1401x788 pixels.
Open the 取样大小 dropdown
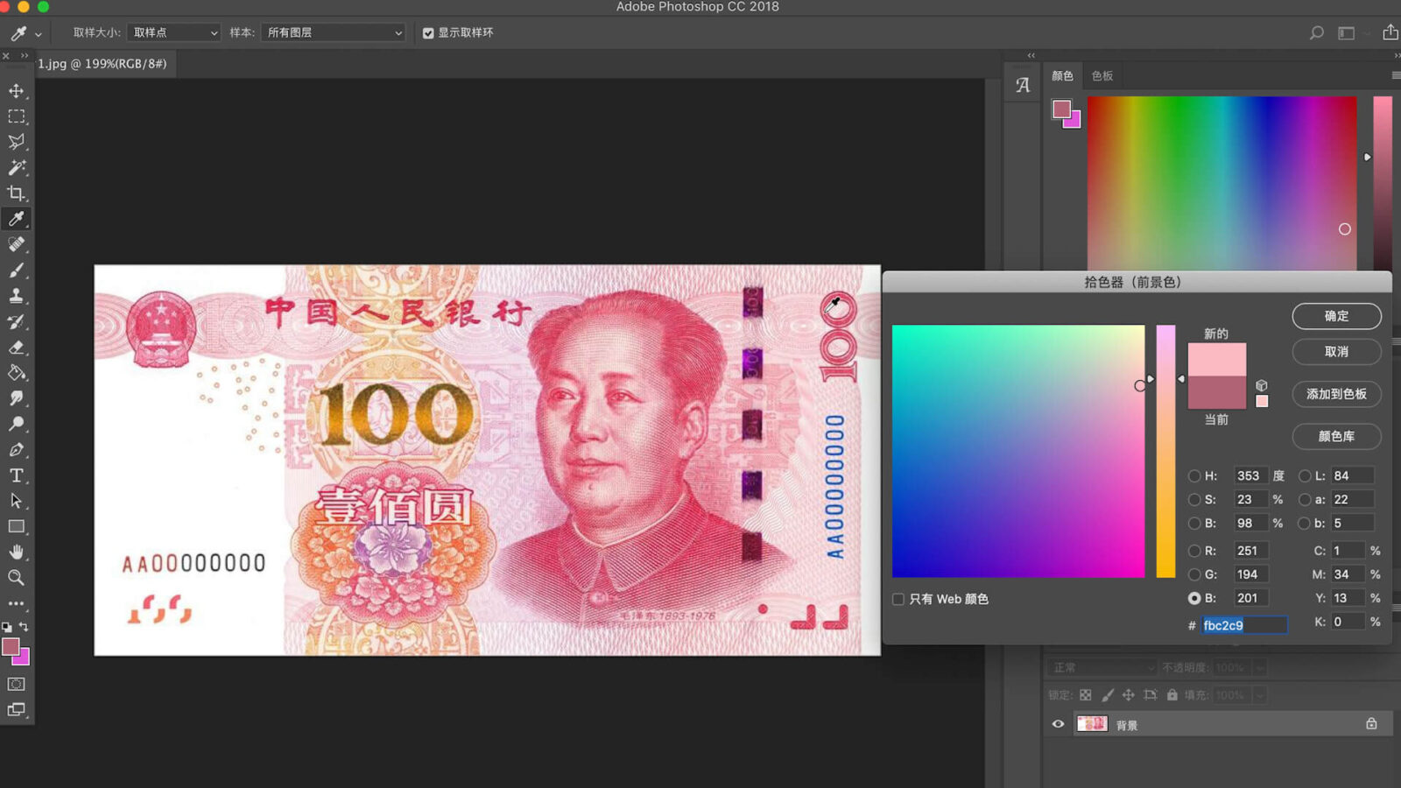[x=173, y=32]
